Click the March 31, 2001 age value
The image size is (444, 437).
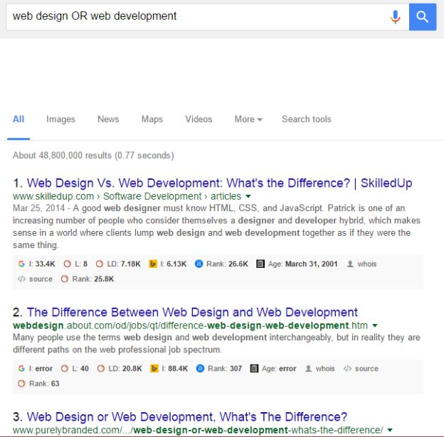pos(311,264)
